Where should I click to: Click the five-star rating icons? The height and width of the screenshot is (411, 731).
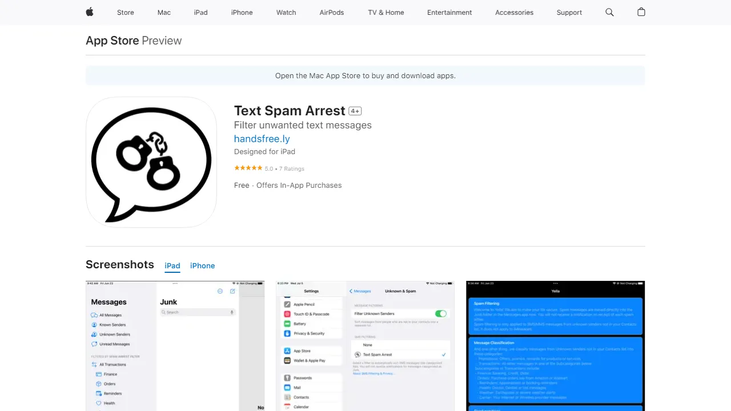pyautogui.click(x=248, y=168)
